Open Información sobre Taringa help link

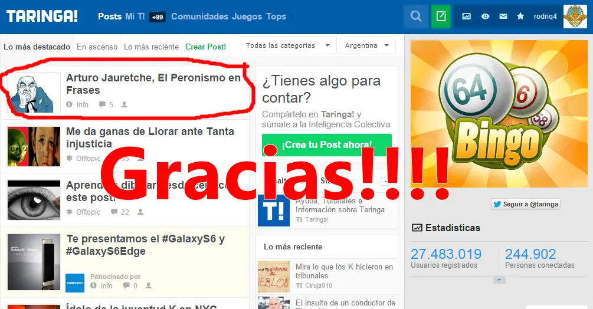pos(340,205)
